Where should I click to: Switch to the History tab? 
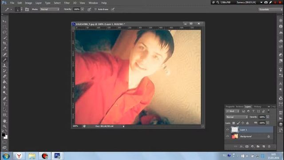[257, 107]
